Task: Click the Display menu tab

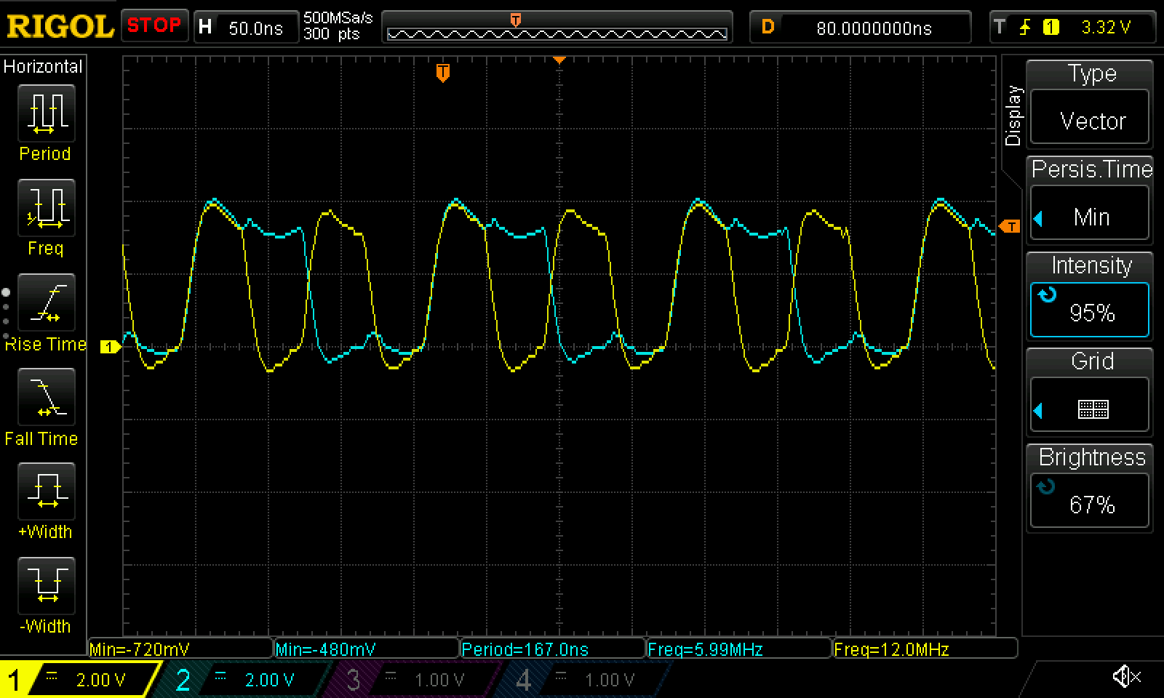Action: [1013, 116]
